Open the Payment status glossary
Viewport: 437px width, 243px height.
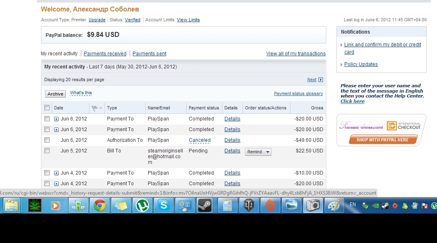298,93
